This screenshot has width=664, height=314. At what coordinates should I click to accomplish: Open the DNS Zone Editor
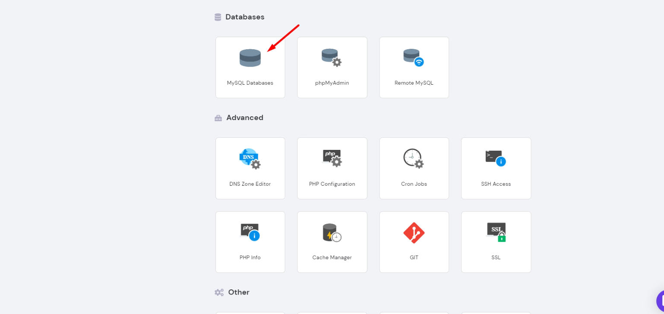(250, 168)
